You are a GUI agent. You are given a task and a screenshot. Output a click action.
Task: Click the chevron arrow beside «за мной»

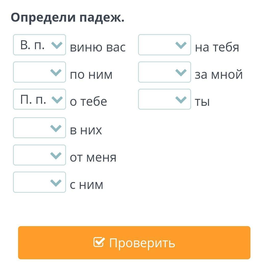point(181,73)
